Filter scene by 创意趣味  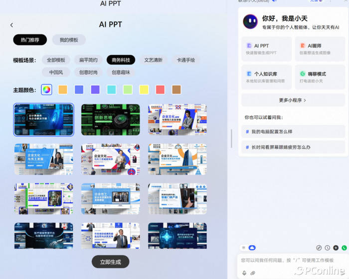coord(121,72)
